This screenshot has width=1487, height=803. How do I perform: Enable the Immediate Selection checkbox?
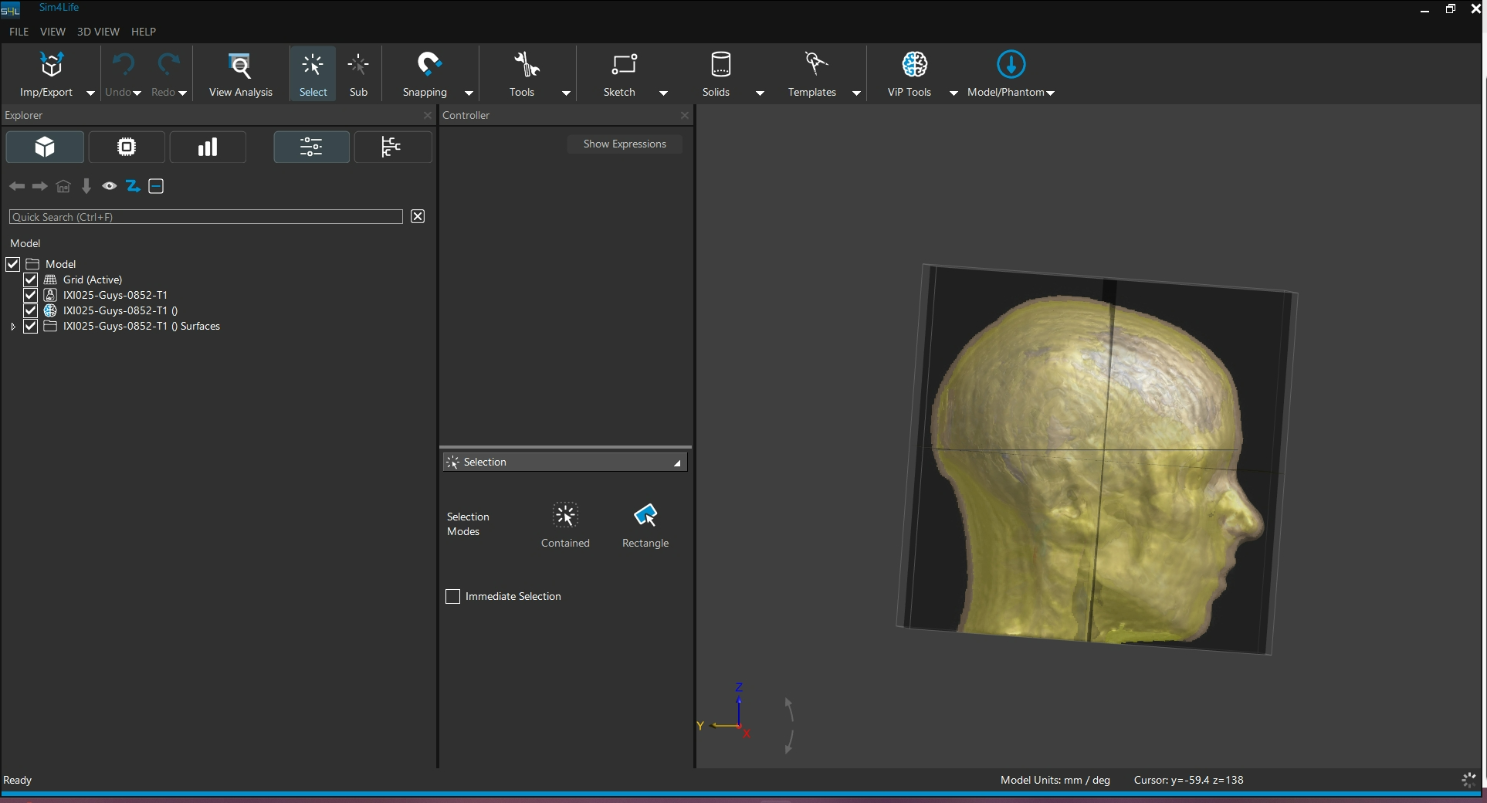tap(453, 597)
